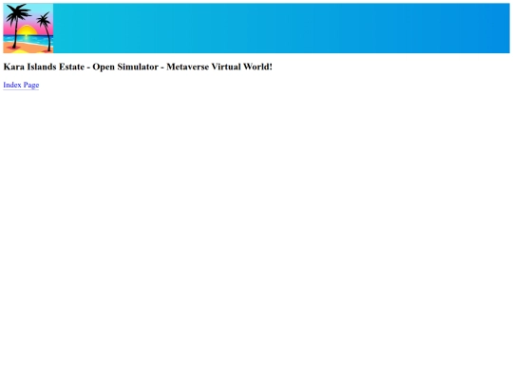513x385 pixels.
Task: Click the "Kara Islands Estate" heading text
Action: (x=44, y=67)
